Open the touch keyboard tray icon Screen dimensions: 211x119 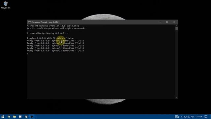[177, 117]
